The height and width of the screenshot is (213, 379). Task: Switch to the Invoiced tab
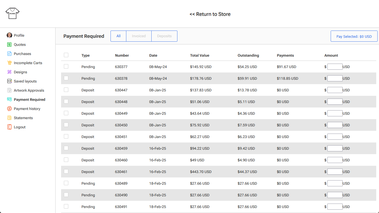(x=139, y=36)
